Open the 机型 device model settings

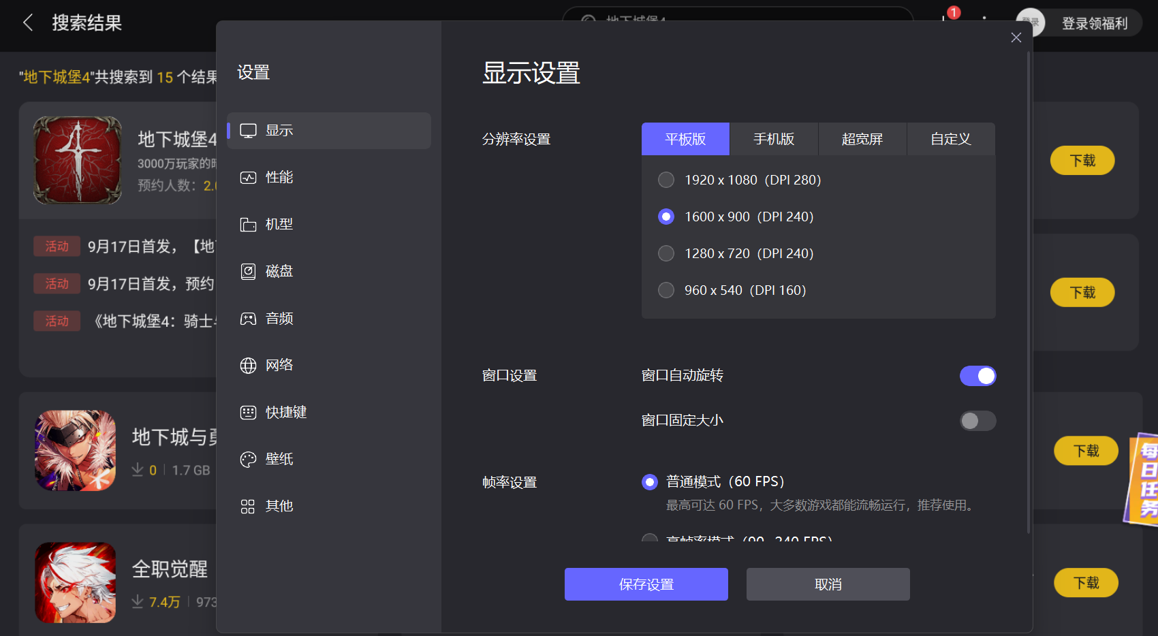pyautogui.click(x=329, y=225)
